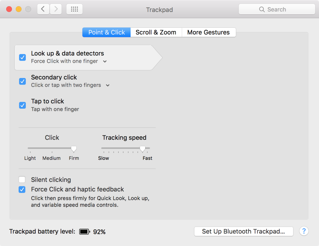Go forward with the right arrow button
Viewport: 319px width, 246px height.
tap(56, 9)
